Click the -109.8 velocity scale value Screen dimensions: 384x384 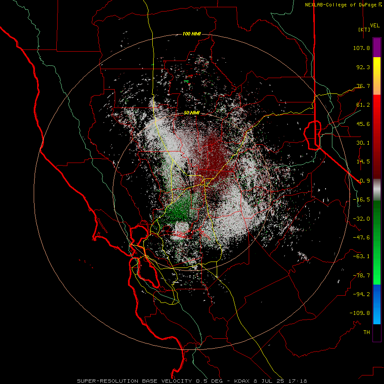point(360,313)
